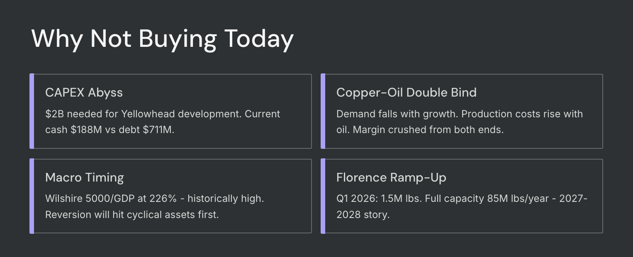The width and height of the screenshot is (633, 257).
Task: Click the purple accent bar on Macro Timing card
Action: point(32,196)
